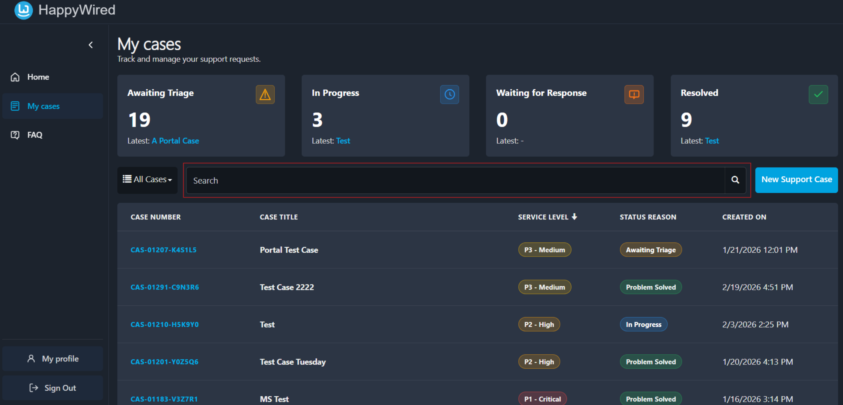Open the Resolved latest Test link
This screenshot has width=843, height=405.
712,141
